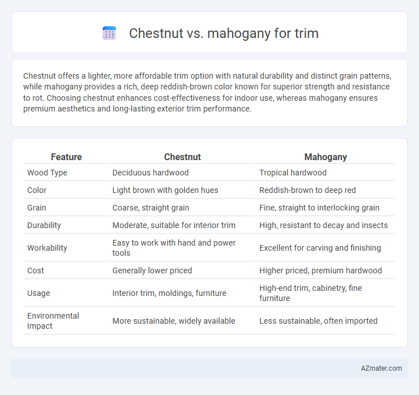Screen dimensions: 419x395
Task: Select the Feature column header
Action: [66, 157]
